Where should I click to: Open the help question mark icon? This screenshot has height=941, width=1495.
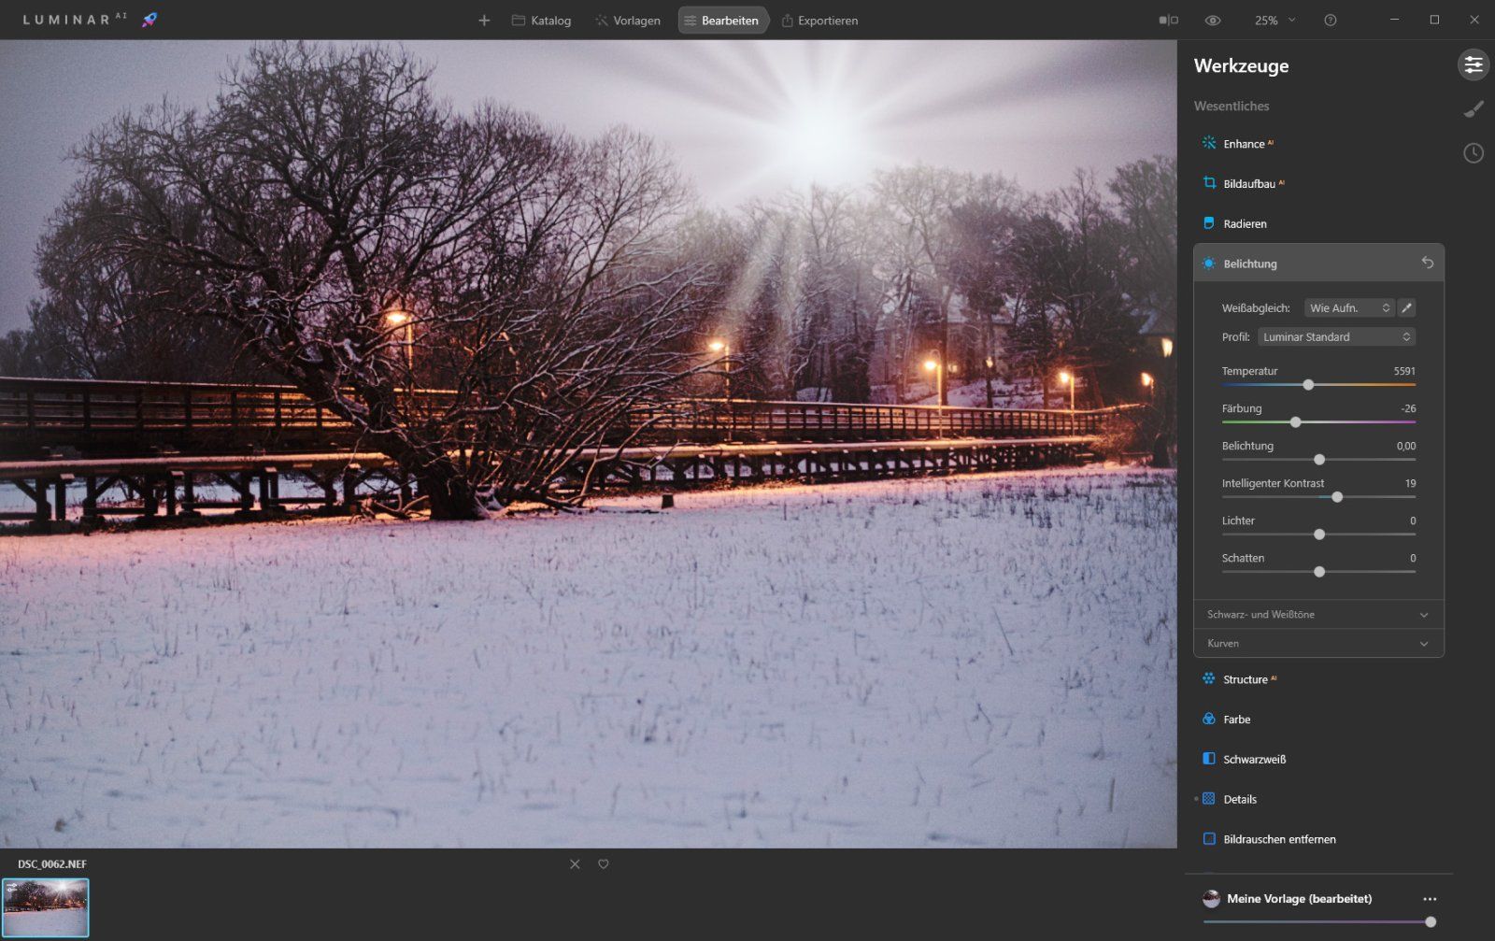(1330, 21)
